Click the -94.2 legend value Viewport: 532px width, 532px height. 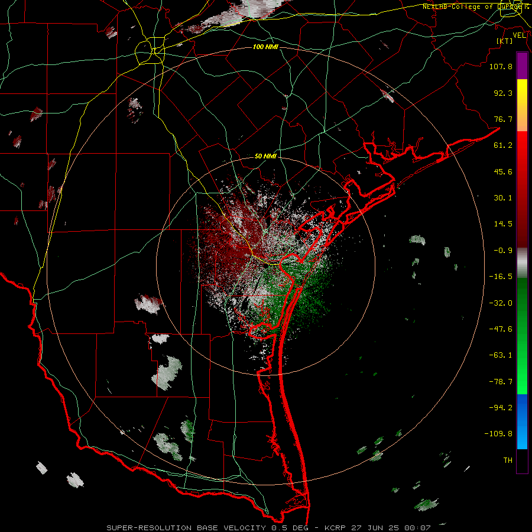point(501,407)
